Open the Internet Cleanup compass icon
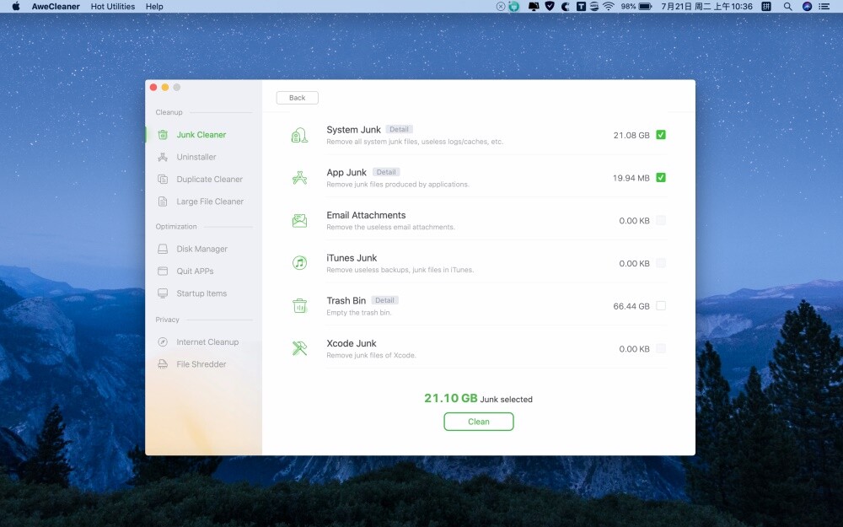Image resolution: width=843 pixels, height=527 pixels. [163, 342]
